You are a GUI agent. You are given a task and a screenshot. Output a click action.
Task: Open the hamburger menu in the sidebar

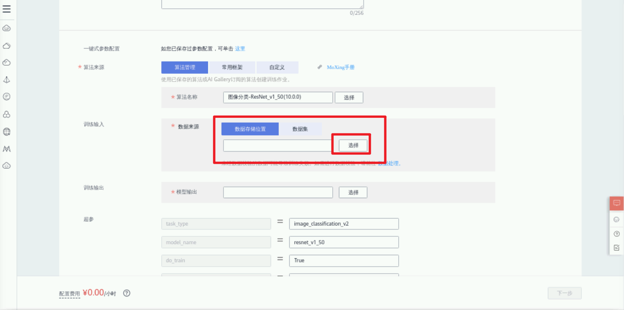tap(7, 9)
